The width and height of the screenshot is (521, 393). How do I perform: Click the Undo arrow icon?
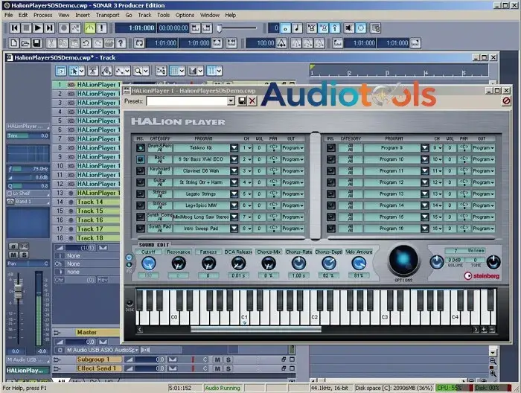pyautogui.click(x=86, y=43)
